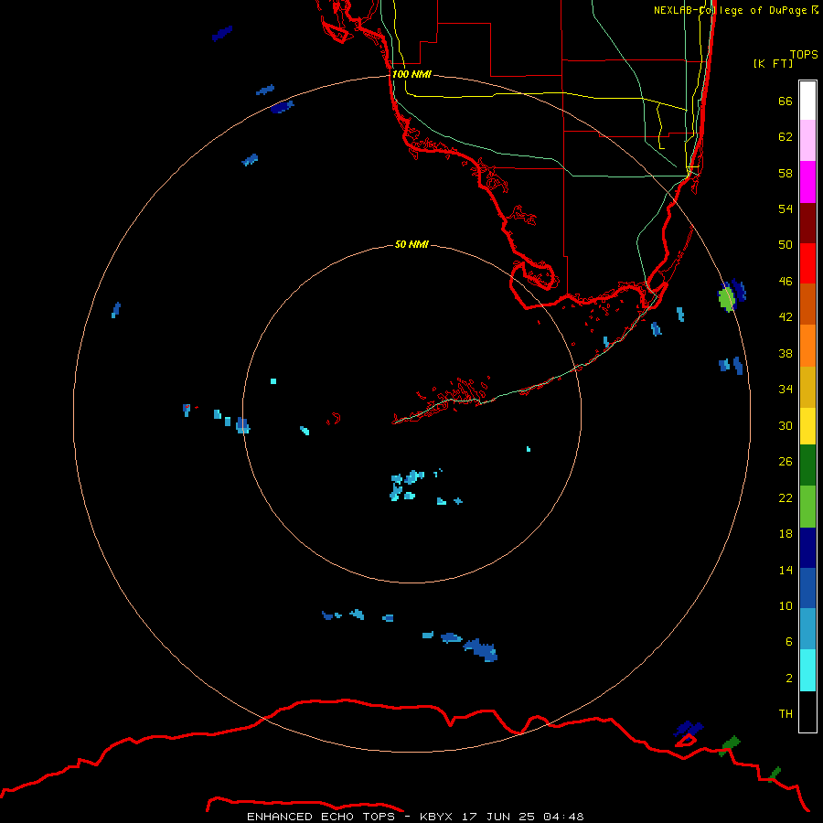Click the light pink legend swatch

click(807, 141)
